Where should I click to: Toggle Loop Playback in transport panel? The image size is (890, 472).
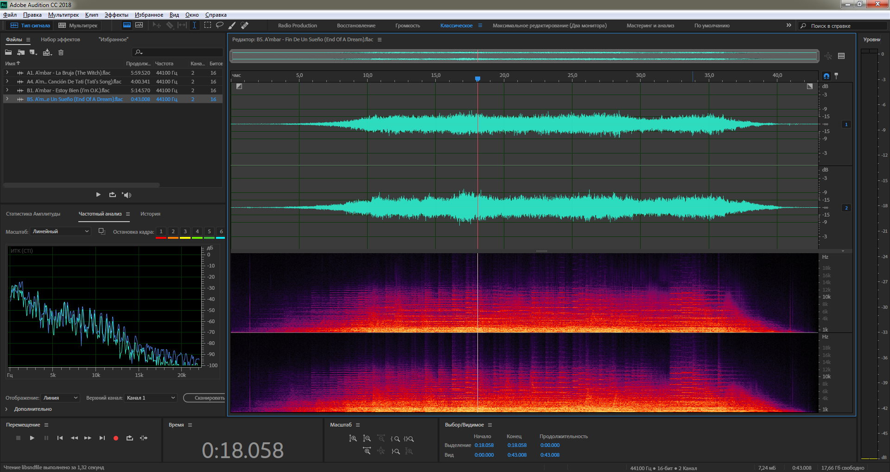pos(130,438)
